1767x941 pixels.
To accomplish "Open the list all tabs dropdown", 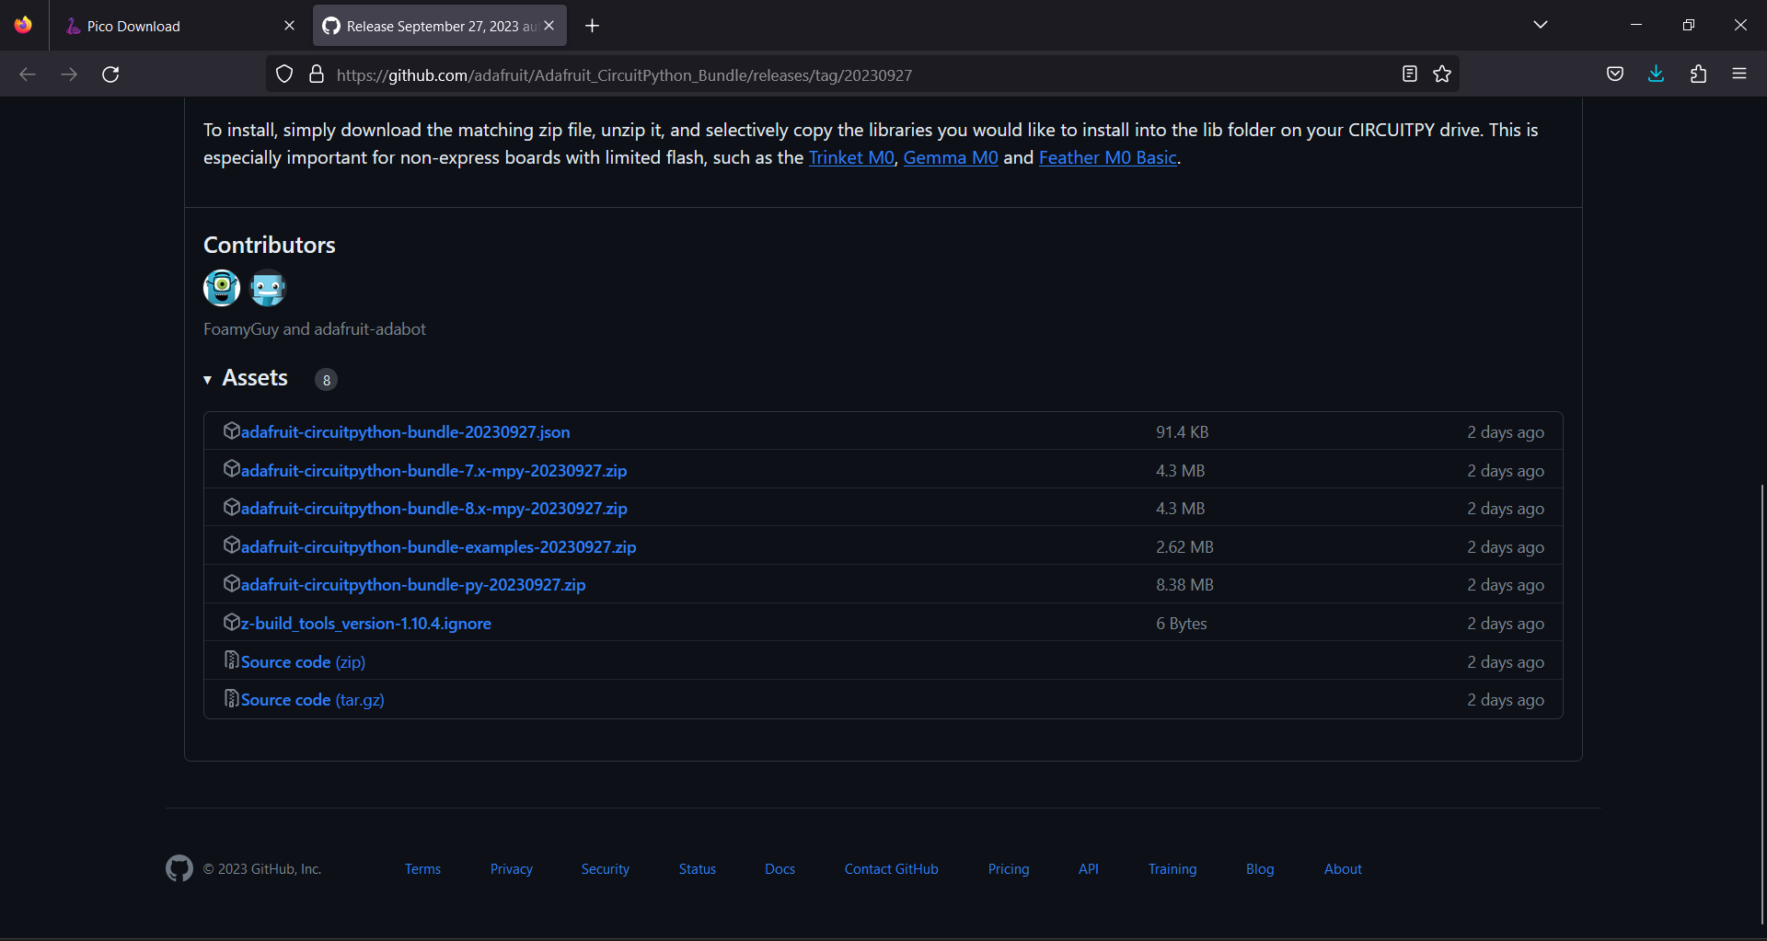I will (1540, 25).
